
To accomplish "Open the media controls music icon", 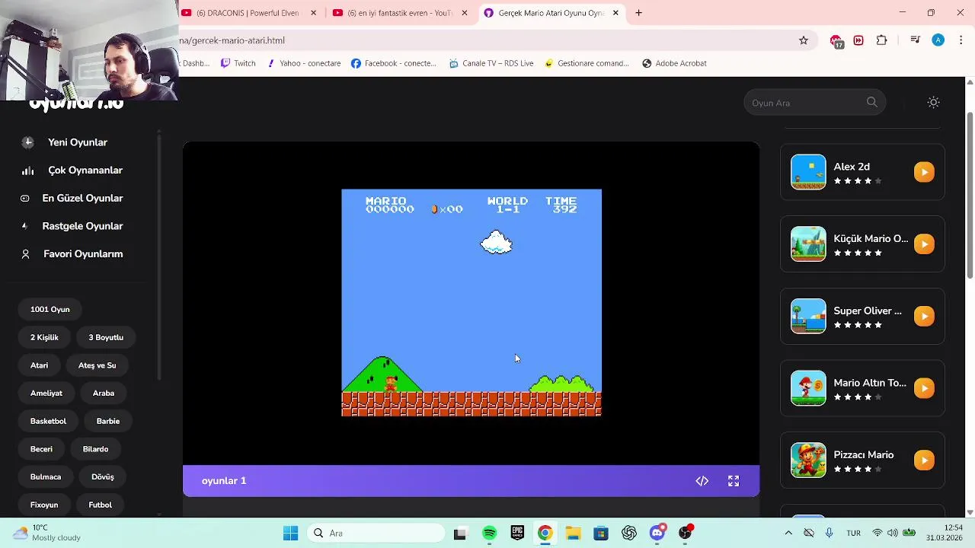I will 915,40.
